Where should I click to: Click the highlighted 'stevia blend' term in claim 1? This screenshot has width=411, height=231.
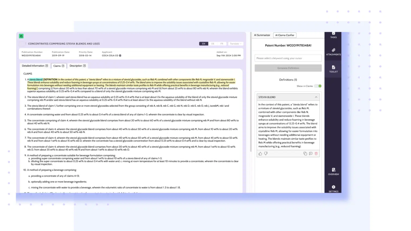pyautogui.click(x=36, y=79)
